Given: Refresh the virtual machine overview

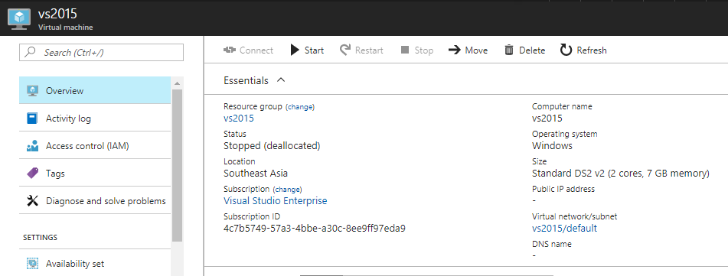Looking at the screenshot, I should [583, 50].
